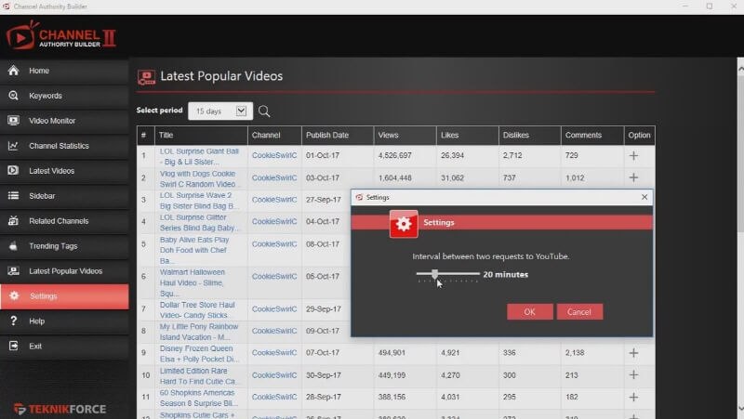
Task: Click the Keywords magnifier icon
Action: point(13,96)
